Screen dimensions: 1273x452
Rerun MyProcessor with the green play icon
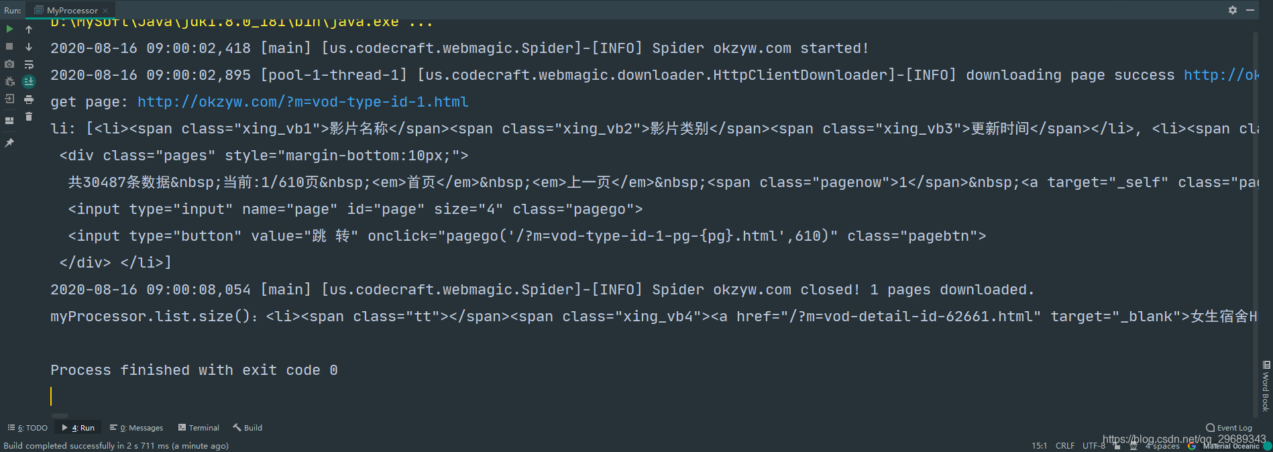(9, 29)
